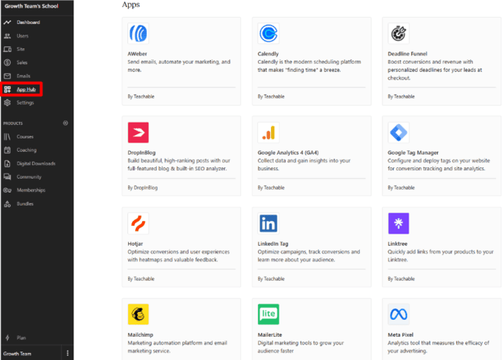Open the Sales section

(x=22, y=62)
